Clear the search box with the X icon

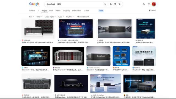(x=105, y=4)
